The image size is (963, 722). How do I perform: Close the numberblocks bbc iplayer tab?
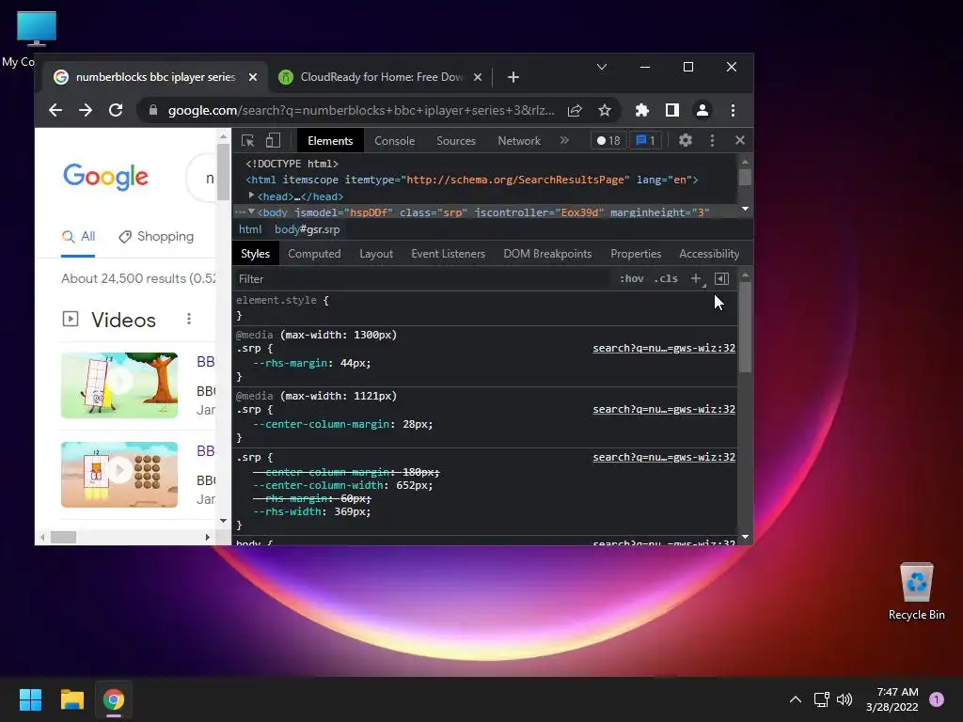253,77
